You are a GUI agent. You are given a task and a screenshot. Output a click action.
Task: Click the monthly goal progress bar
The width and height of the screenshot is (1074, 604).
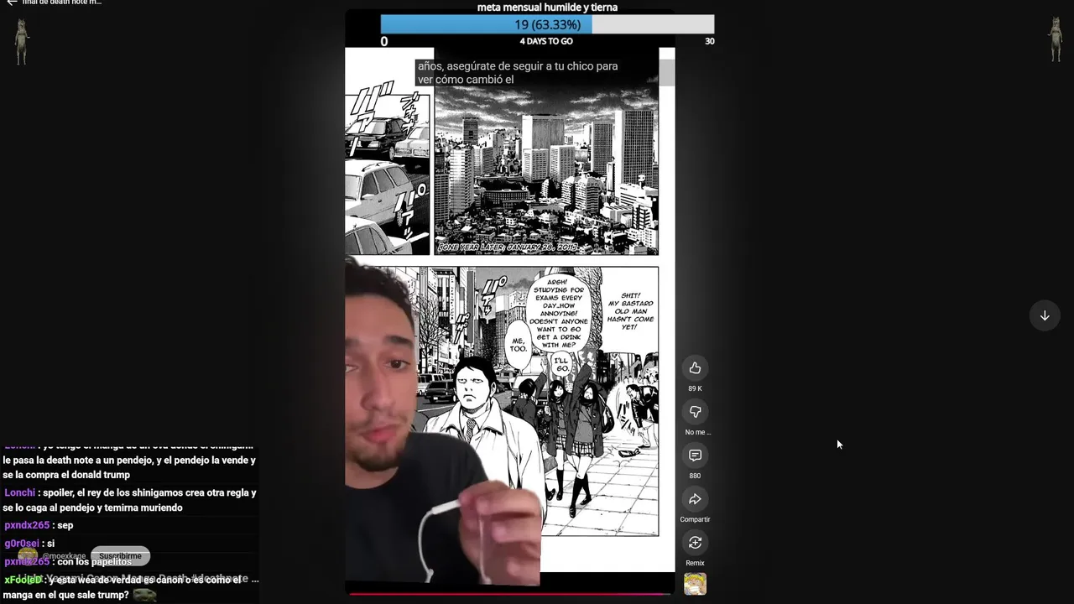[x=547, y=24]
